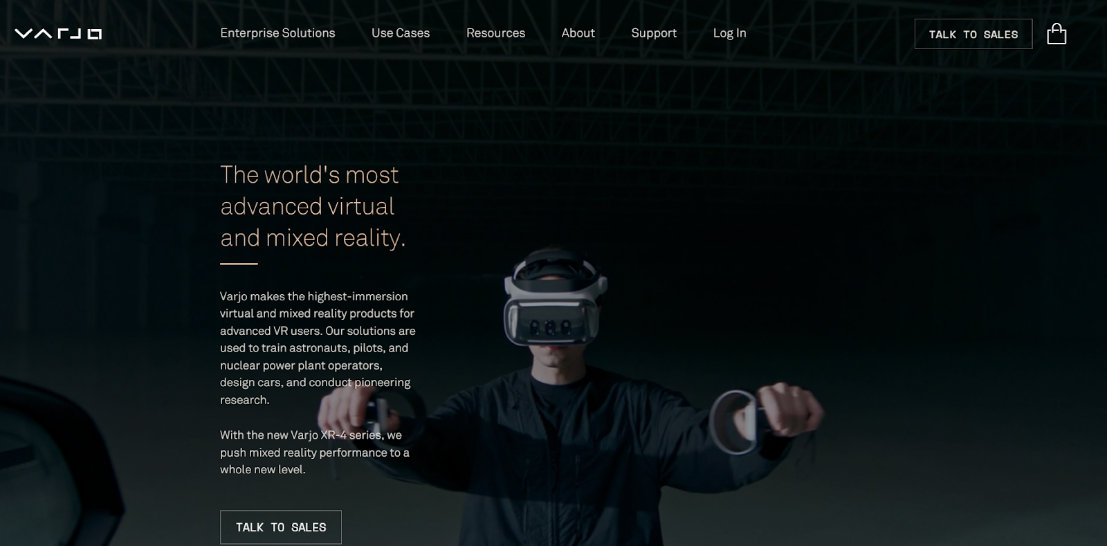This screenshot has height=546, width=1107.
Task: Open the Use Cases menu
Action: [x=401, y=33]
